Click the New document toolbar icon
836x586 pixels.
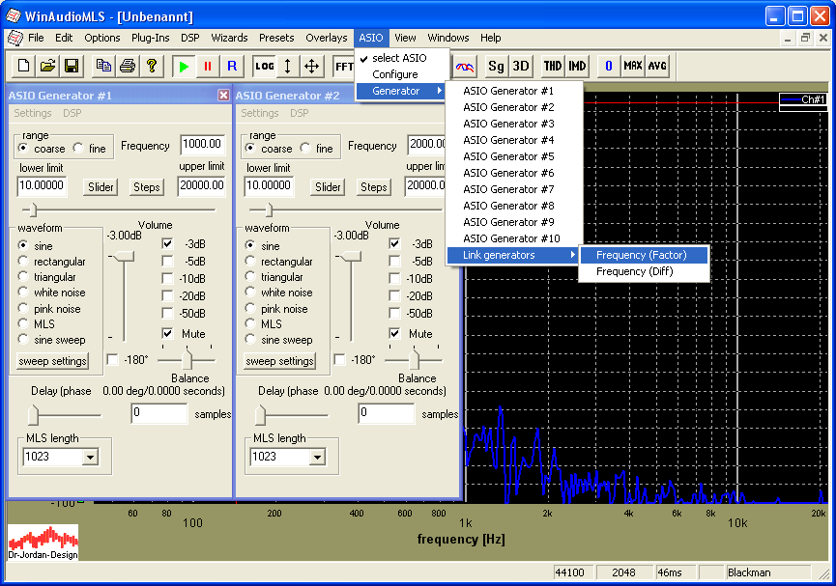pyautogui.click(x=24, y=67)
